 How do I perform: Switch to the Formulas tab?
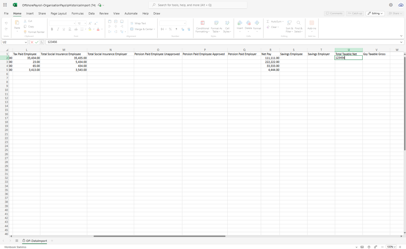coord(77,13)
